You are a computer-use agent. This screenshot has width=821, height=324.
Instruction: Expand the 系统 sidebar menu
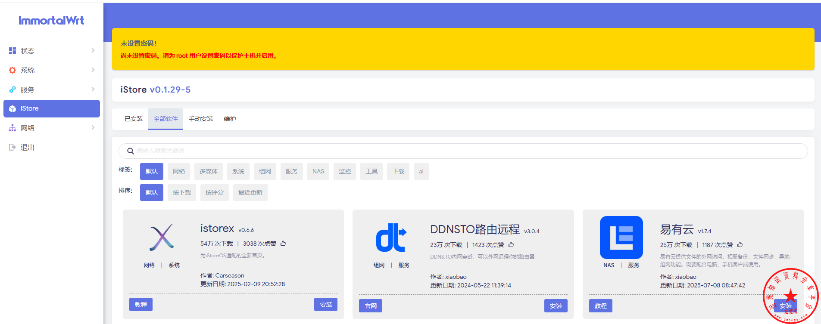tap(51, 70)
